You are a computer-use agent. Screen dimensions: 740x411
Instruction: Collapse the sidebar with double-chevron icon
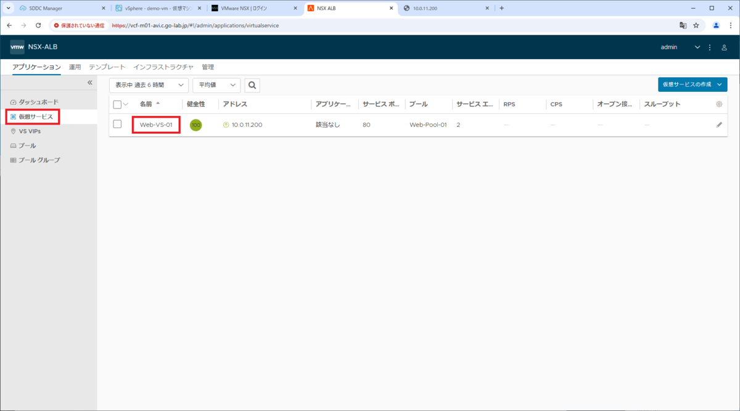click(89, 83)
